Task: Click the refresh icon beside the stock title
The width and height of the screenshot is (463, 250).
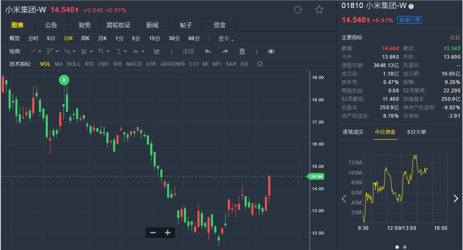Action: tap(297, 10)
